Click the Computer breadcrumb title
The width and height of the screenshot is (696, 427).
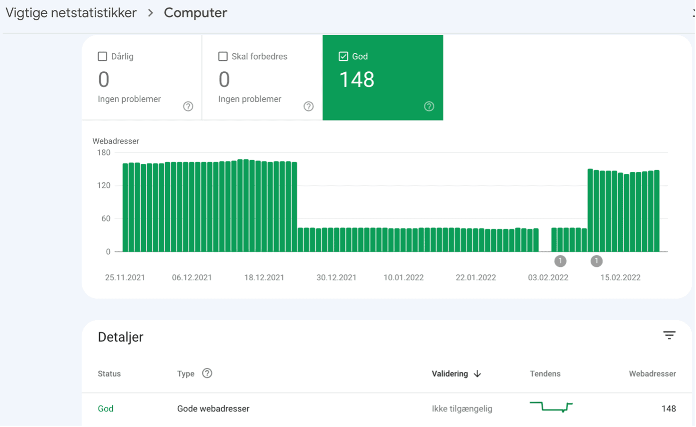tap(195, 13)
